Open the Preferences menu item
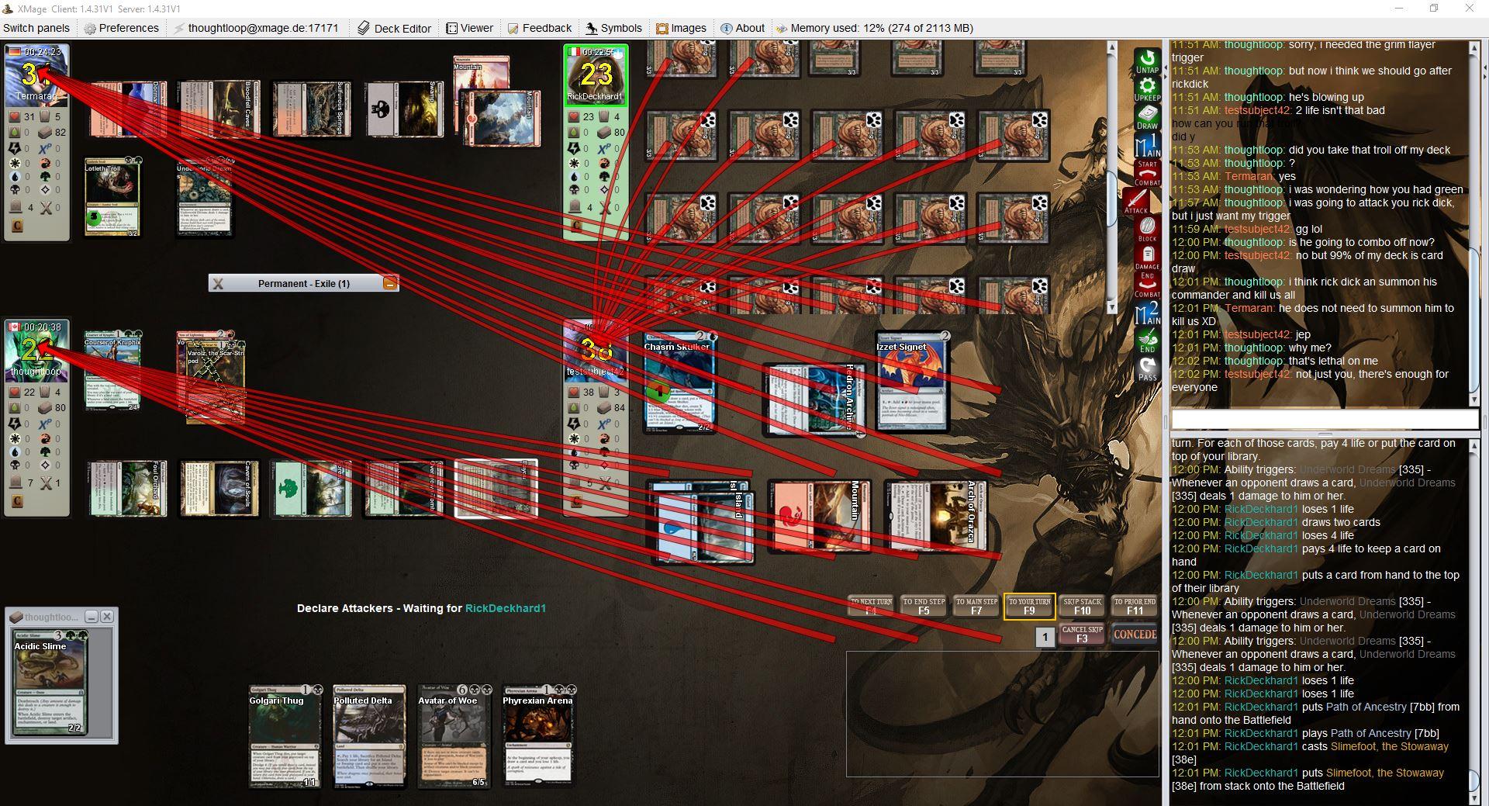The width and height of the screenshot is (1489, 806). [121, 28]
